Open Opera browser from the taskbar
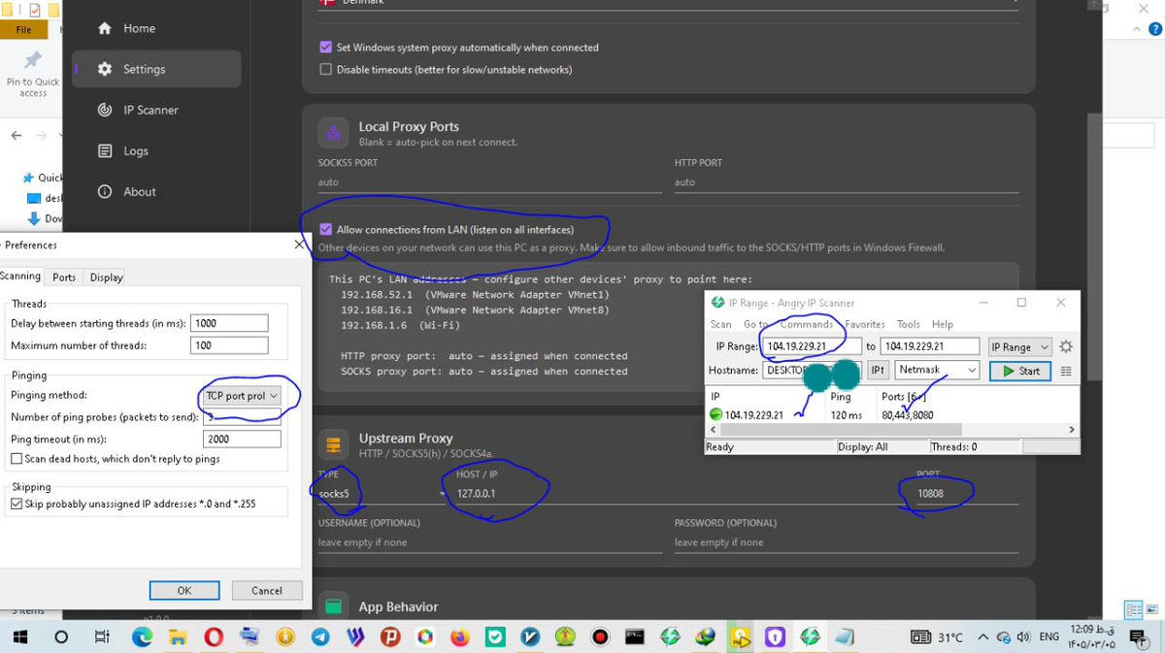The height and width of the screenshot is (653, 1165). coord(214,637)
